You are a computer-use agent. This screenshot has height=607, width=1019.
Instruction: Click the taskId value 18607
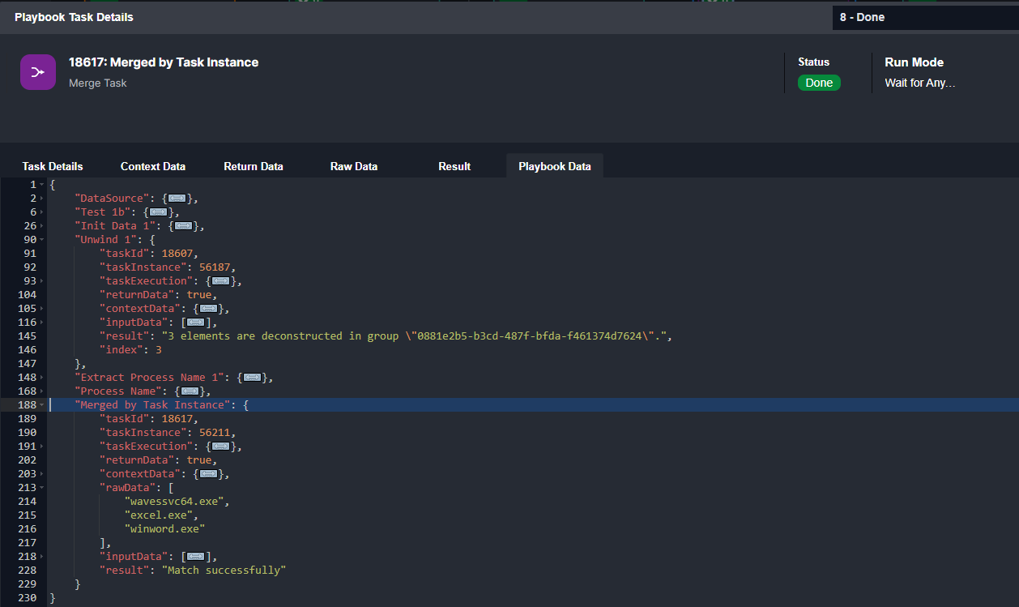(x=177, y=254)
